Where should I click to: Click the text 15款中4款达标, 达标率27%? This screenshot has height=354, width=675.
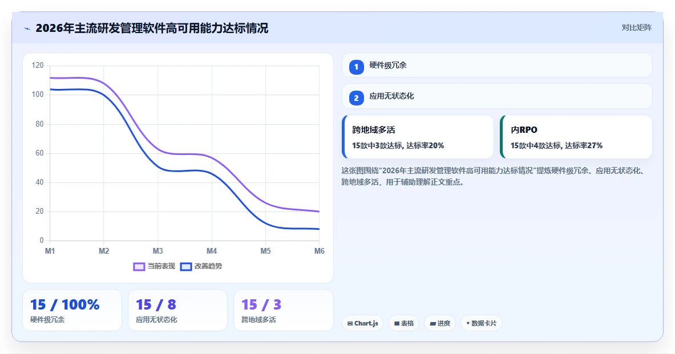(x=556, y=145)
